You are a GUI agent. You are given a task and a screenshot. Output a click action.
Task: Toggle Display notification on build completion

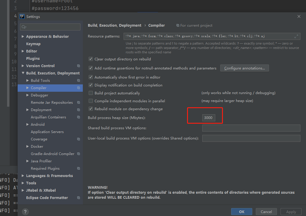pos(90,85)
